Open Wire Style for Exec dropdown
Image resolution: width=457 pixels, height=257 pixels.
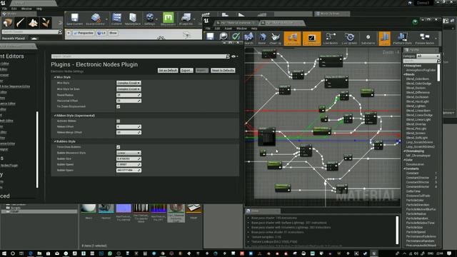pos(129,89)
